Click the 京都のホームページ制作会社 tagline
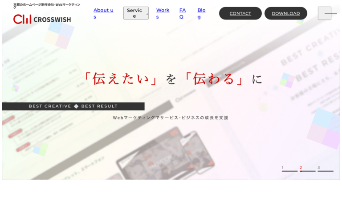This screenshot has width=342, height=213. [x=47, y=6]
